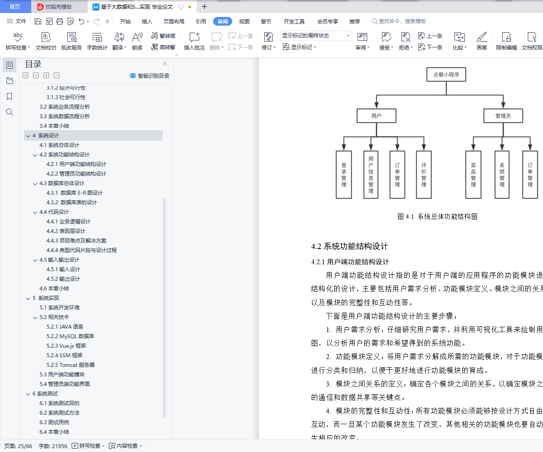Open print preview in quick access bar
543x452 pixels.
click(x=70, y=21)
